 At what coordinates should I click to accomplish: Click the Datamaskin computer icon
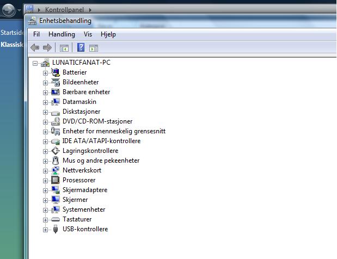coord(56,102)
